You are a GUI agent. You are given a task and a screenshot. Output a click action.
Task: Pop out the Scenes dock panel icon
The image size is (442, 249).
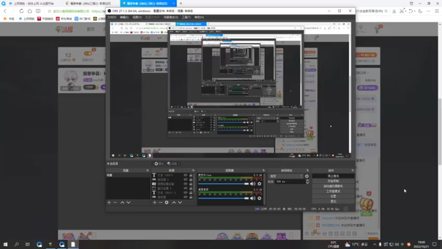tap(148, 170)
